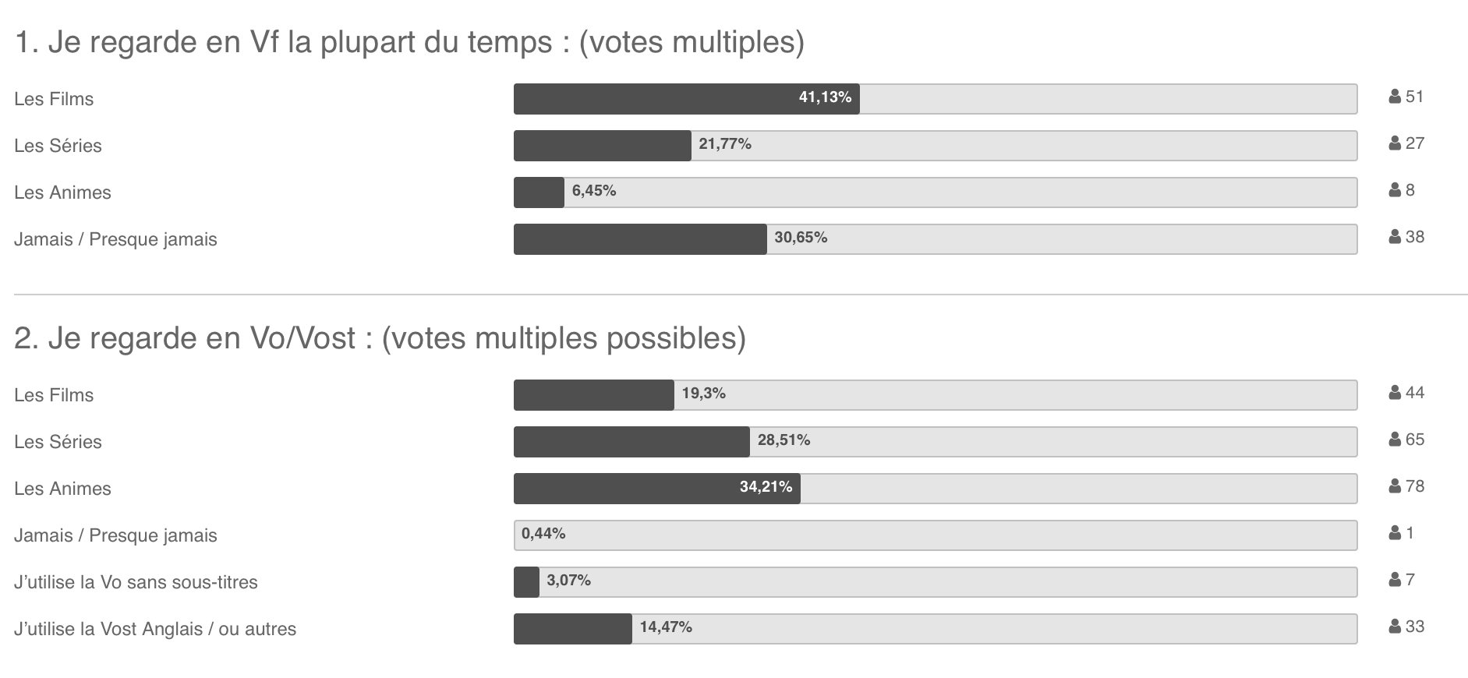Screen dimensions: 1468x678
Task: Click the 30,65% Jamais / Presque jamais bar
Action: [x=936, y=239]
